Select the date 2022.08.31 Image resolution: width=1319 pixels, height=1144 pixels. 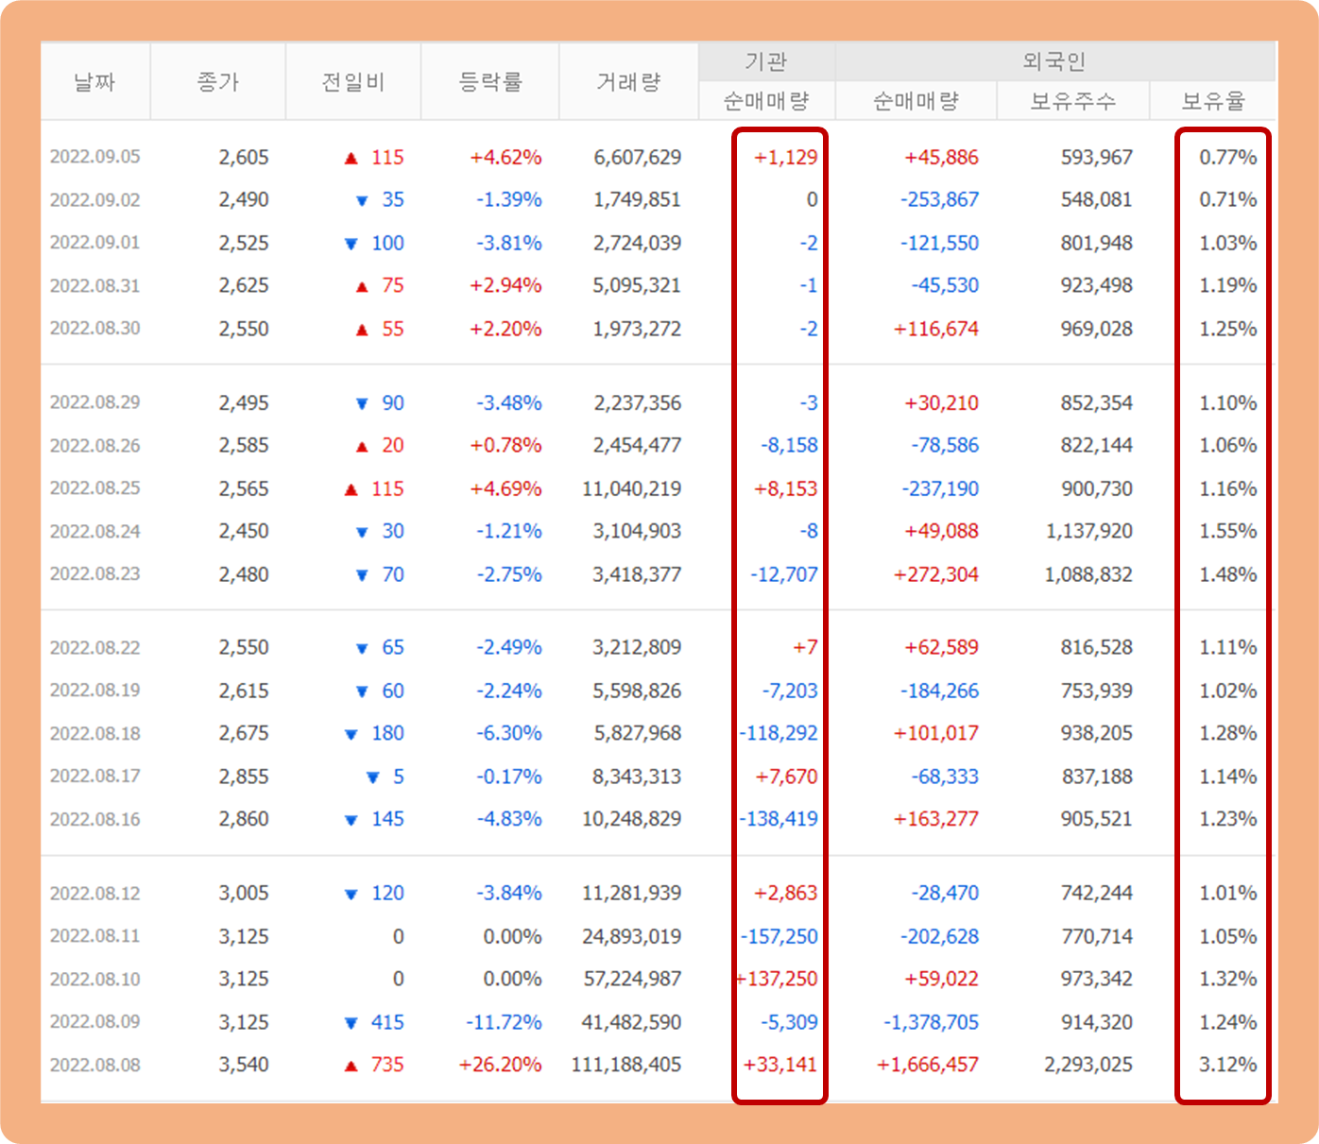click(x=94, y=285)
